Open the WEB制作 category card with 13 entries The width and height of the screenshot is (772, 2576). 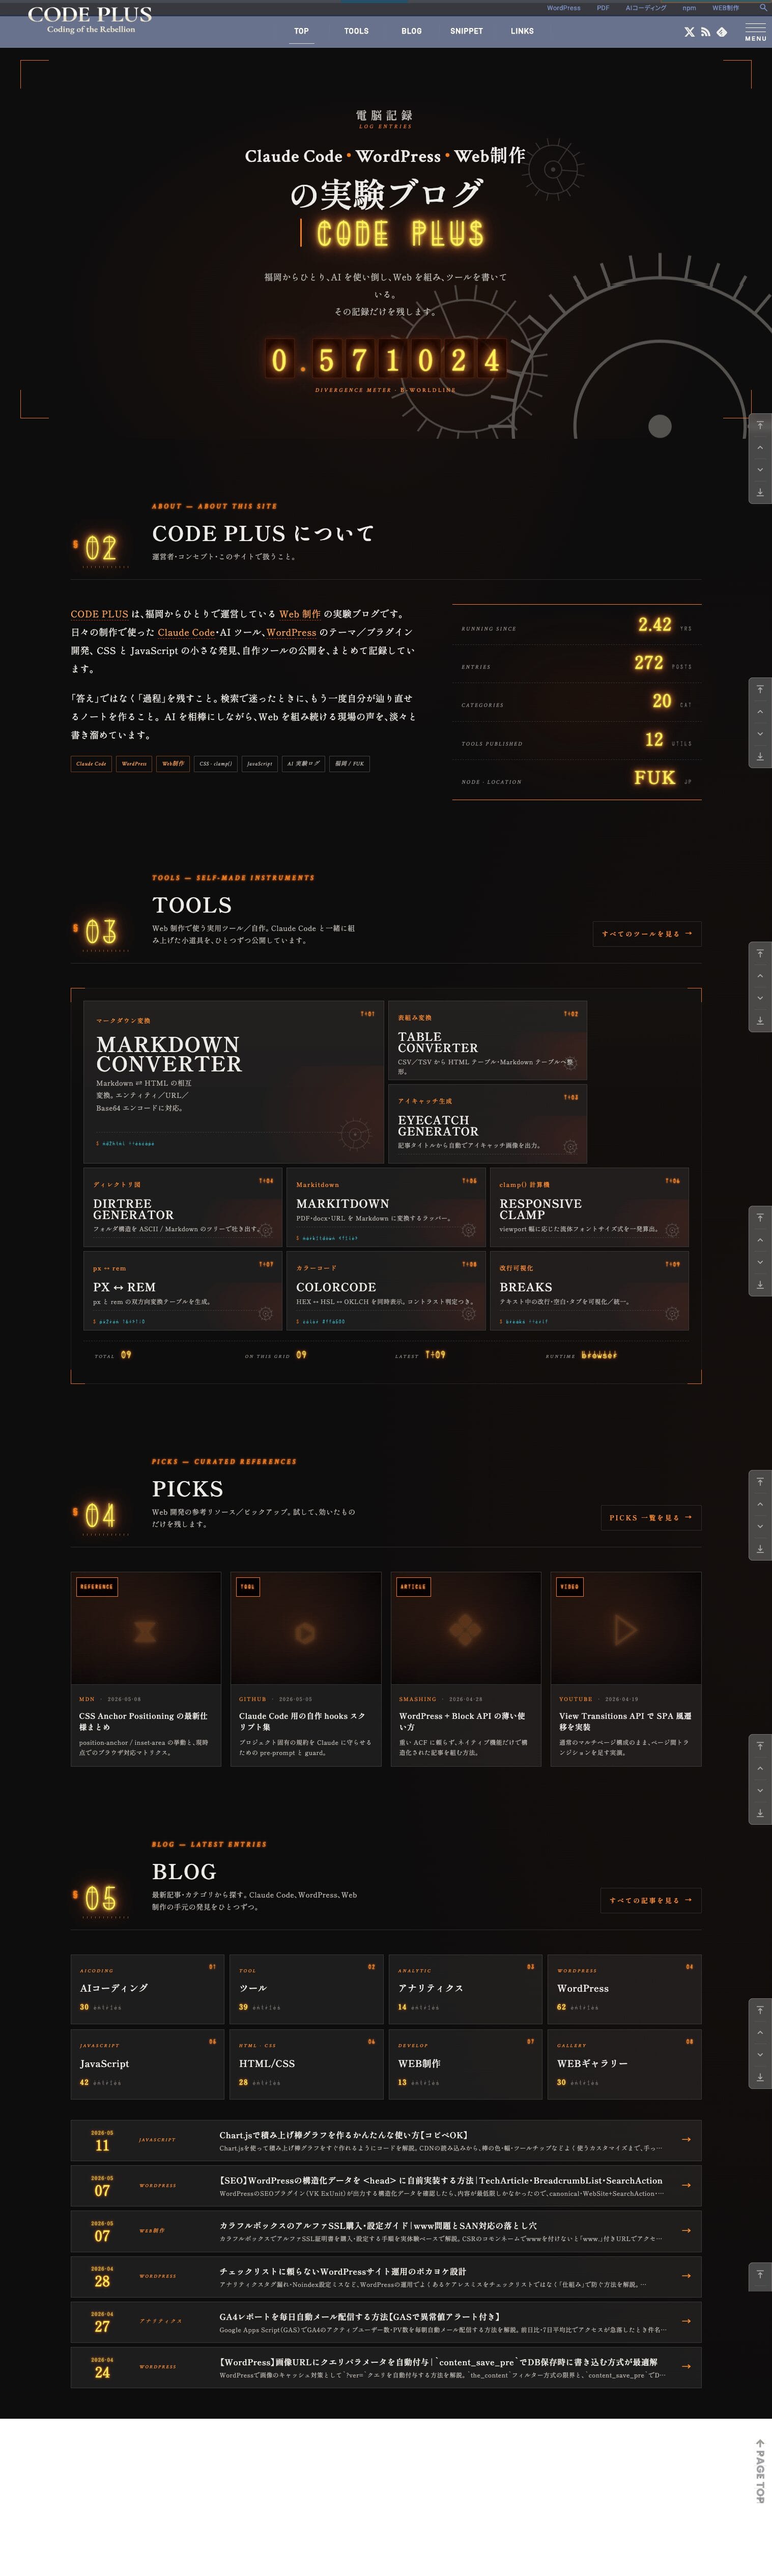click(x=465, y=2064)
